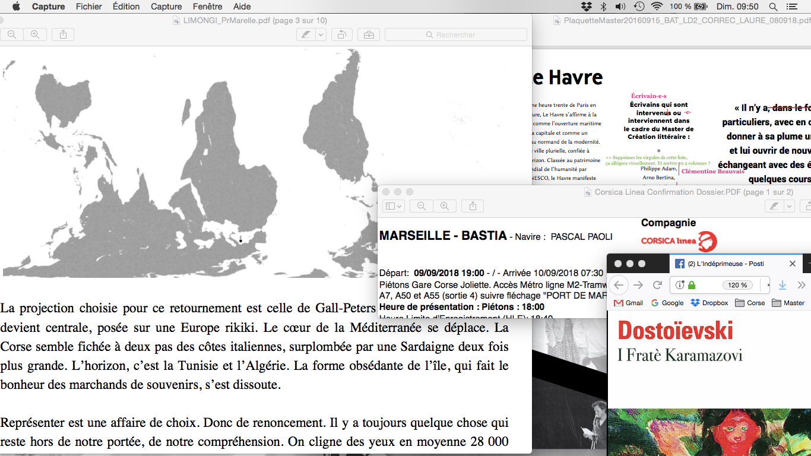The image size is (811, 456).
Task: Open the Fichier menu
Action: coord(89,7)
